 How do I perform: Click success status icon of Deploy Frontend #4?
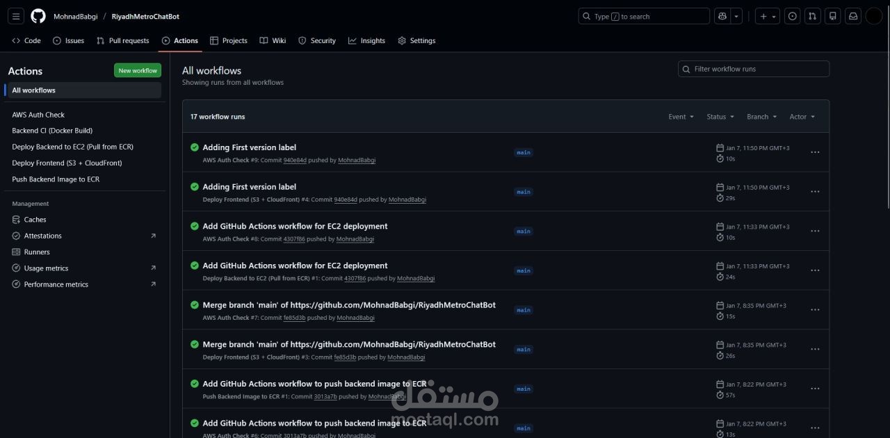(195, 186)
